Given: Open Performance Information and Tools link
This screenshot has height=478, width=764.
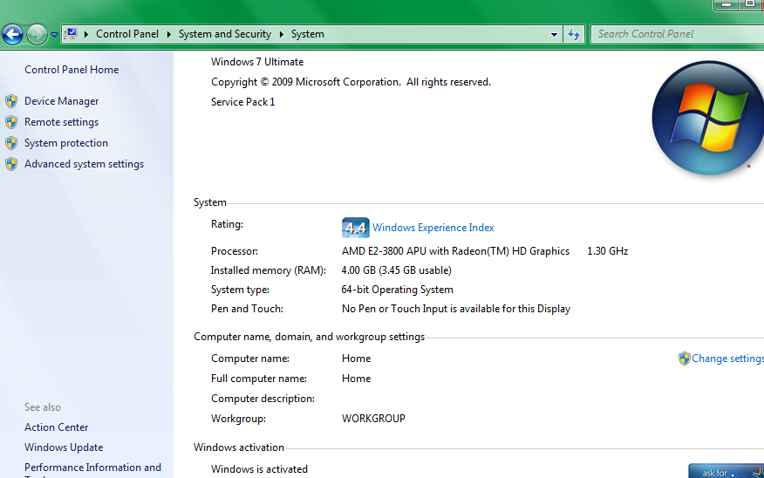Looking at the screenshot, I should [92, 469].
